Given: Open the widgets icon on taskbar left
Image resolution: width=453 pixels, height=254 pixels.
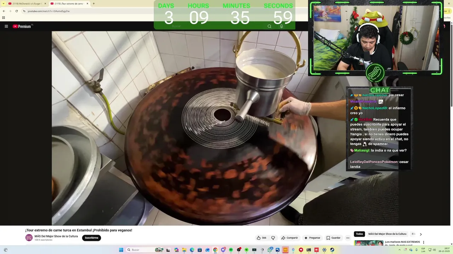Looking at the screenshot, I should 5,250.
